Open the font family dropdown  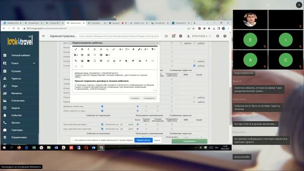121,49
